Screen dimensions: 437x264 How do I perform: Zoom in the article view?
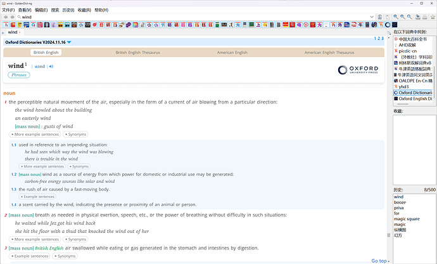click(396, 17)
